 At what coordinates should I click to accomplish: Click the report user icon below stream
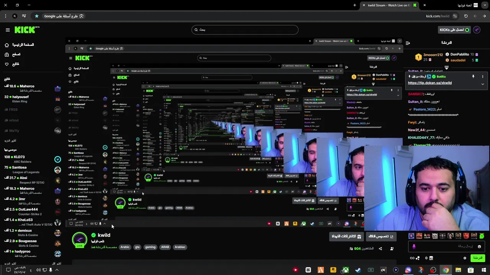392,249
